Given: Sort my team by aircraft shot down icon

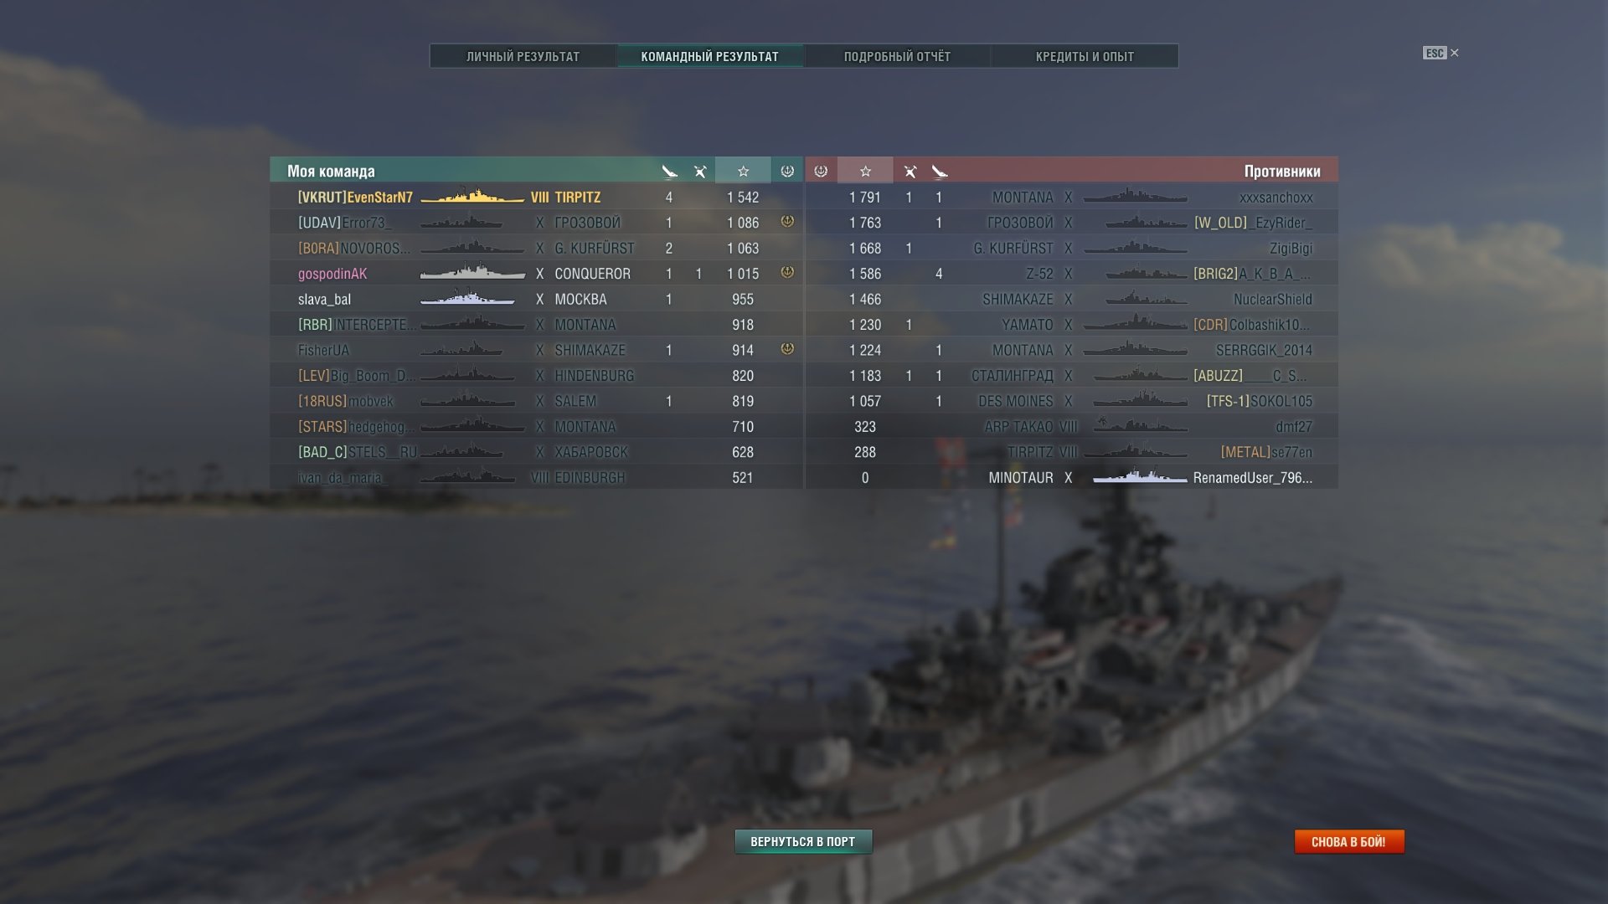Looking at the screenshot, I should pos(700,172).
